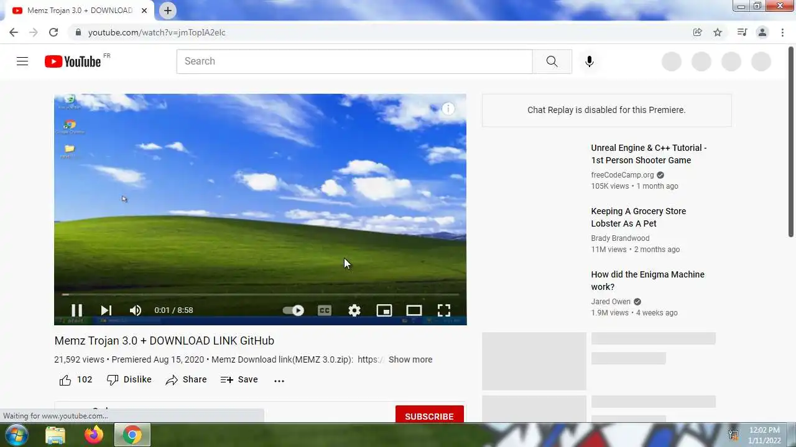Select Chrome taskbar button
796x447 pixels.
(132, 435)
